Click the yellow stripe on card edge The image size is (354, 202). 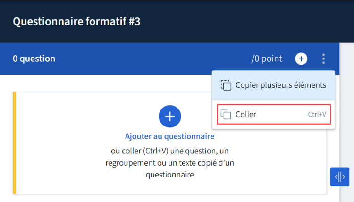15,143
